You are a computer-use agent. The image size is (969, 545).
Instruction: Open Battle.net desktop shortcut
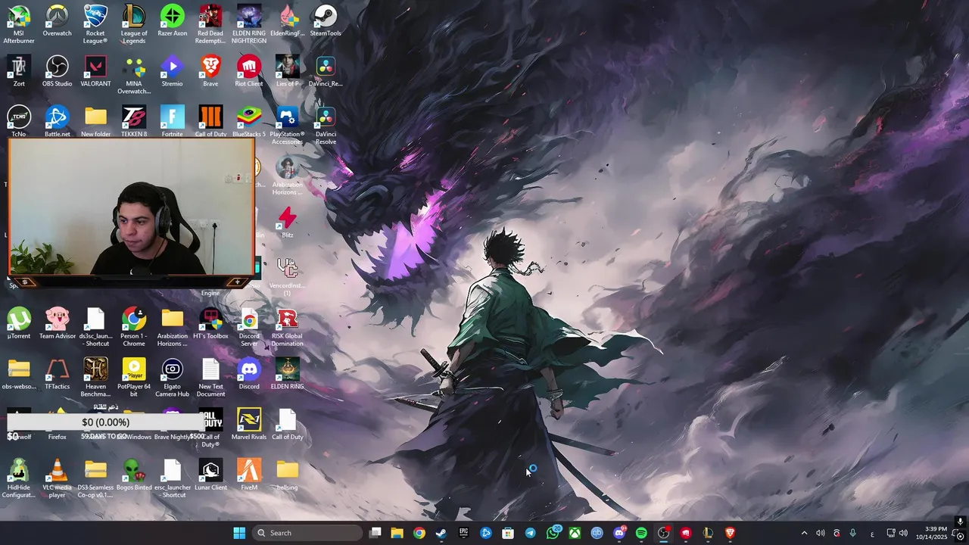pos(57,122)
